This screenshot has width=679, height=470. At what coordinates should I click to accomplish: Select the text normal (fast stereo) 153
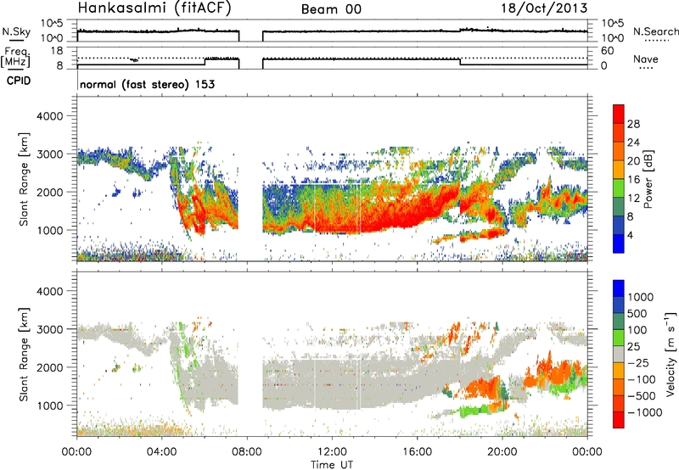(147, 84)
